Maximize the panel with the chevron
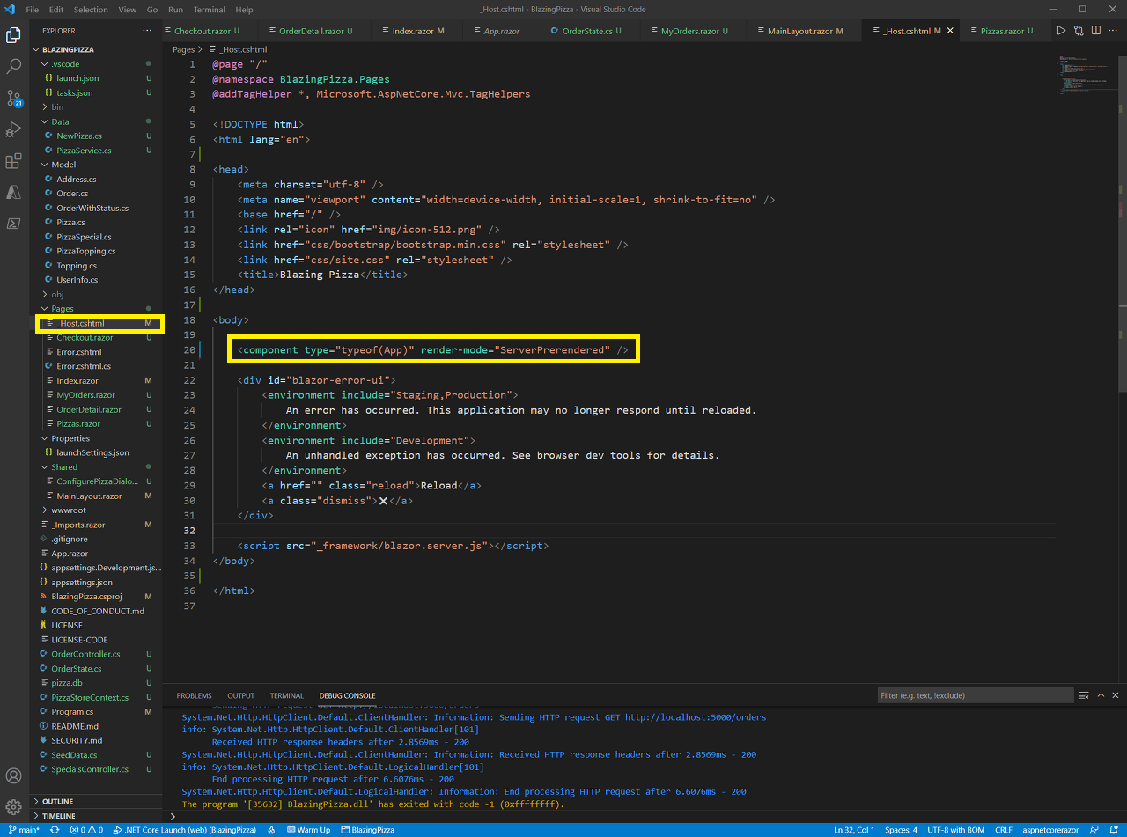The width and height of the screenshot is (1127, 837). [x=1101, y=695]
